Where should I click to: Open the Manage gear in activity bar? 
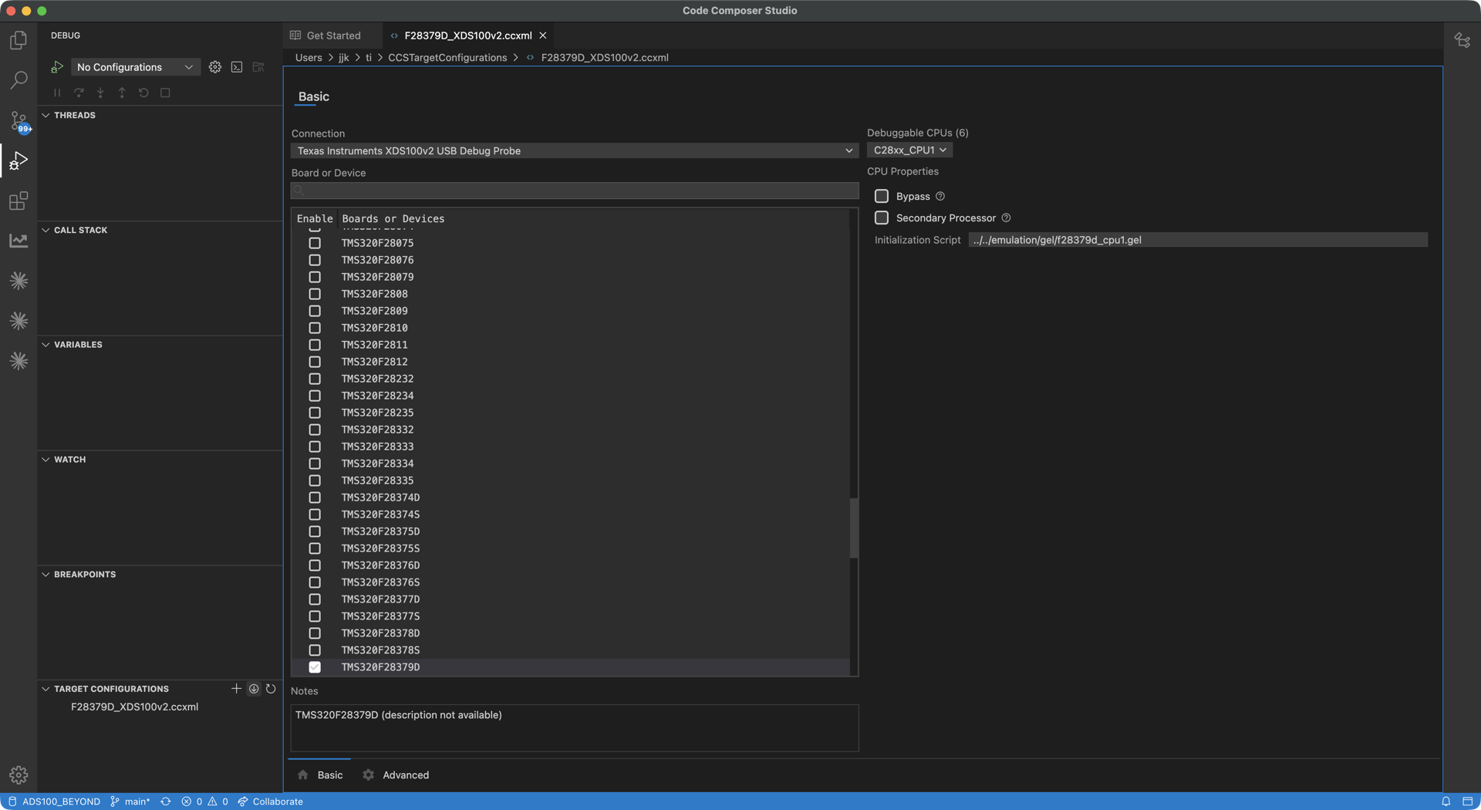[x=19, y=775]
